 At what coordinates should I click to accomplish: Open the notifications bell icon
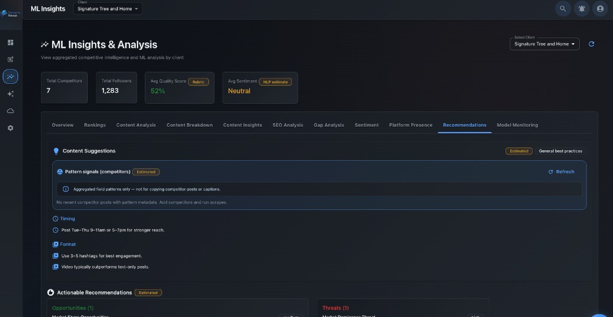coord(582,8)
